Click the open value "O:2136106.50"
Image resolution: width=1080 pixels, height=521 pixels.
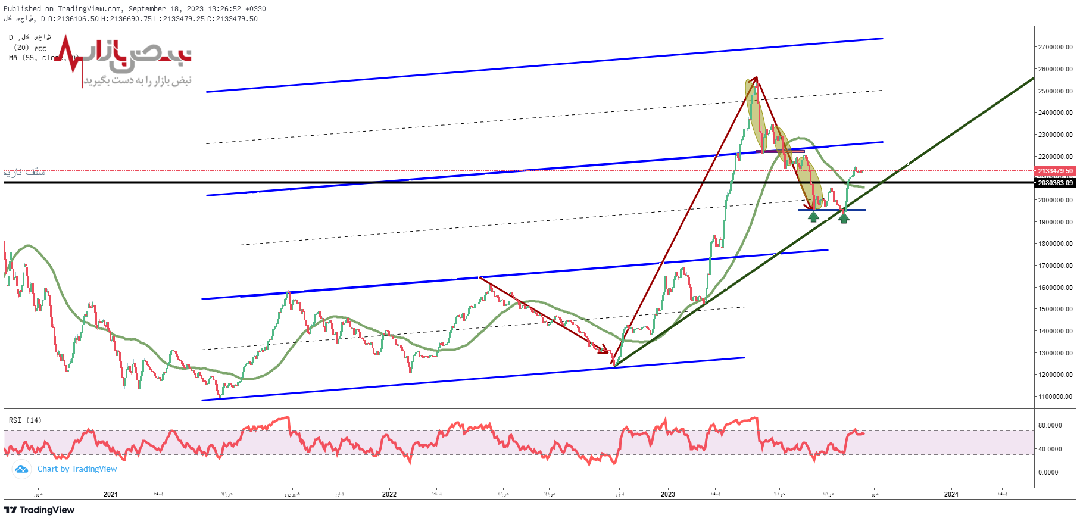point(74,19)
